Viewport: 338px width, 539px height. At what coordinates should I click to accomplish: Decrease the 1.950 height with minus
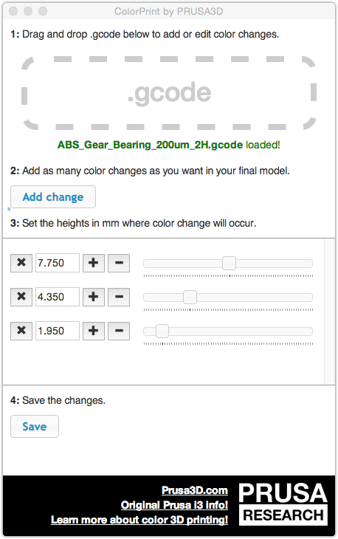click(x=119, y=331)
